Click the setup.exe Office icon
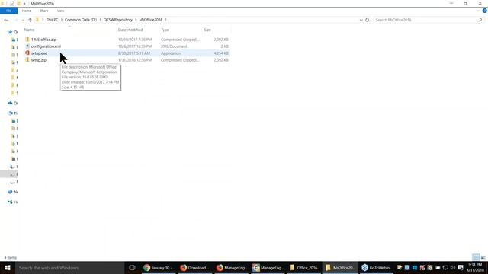 pos(27,53)
